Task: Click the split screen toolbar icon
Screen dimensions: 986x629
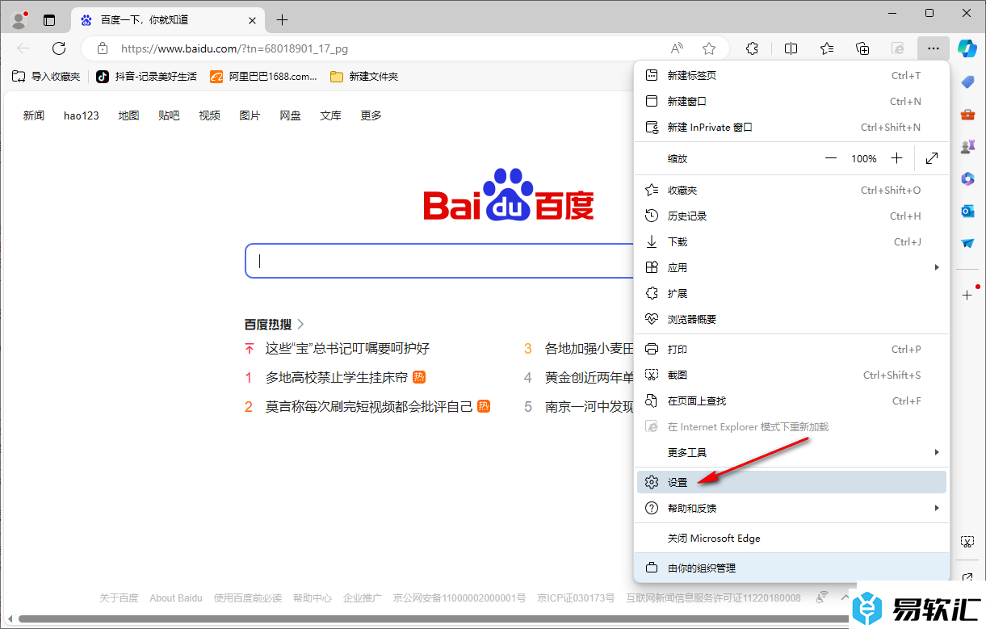Action: (x=791, y=48)
